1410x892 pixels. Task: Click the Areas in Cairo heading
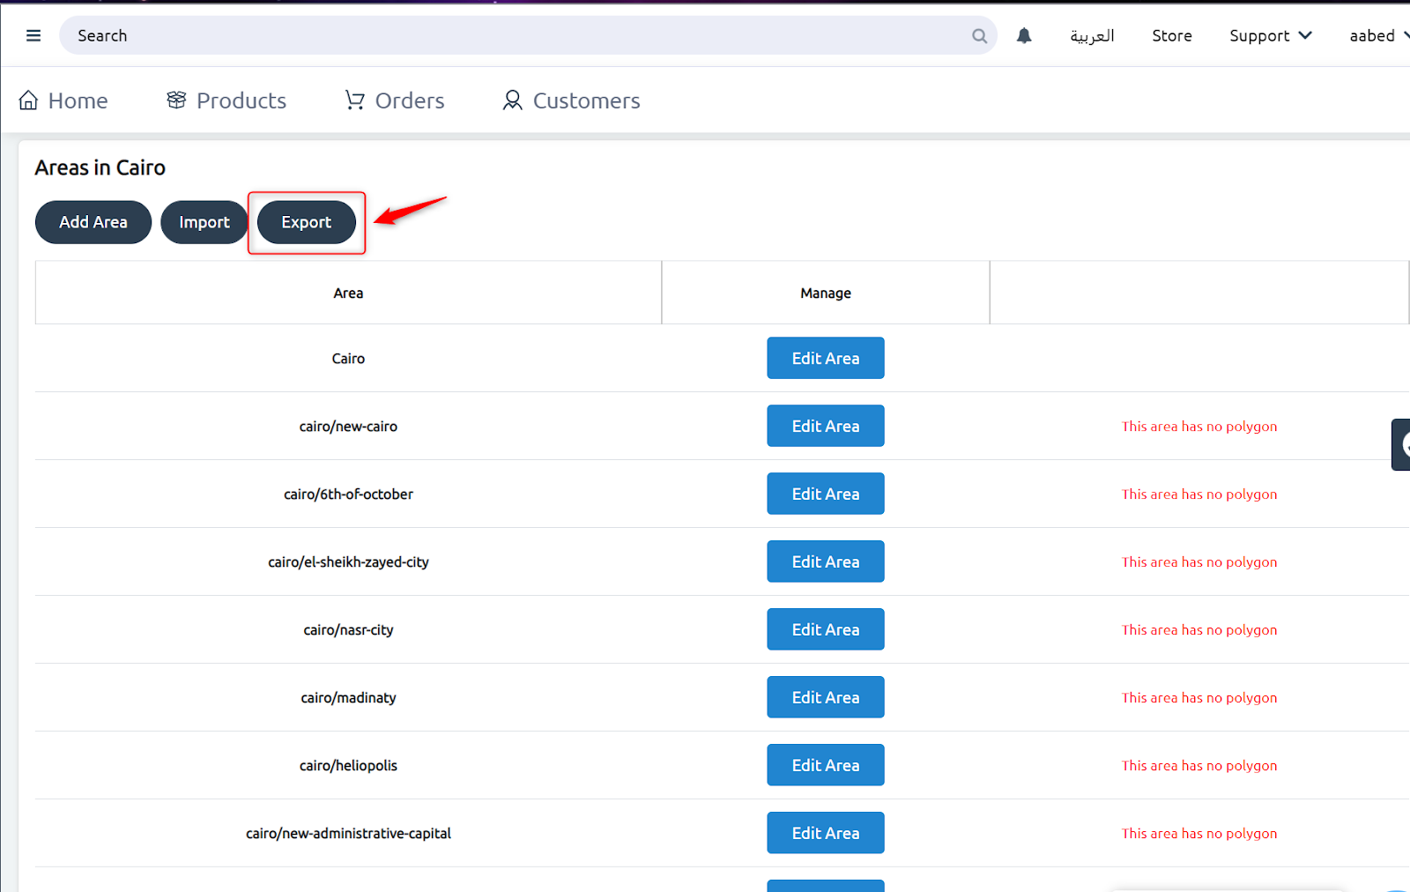click(100, 167)
